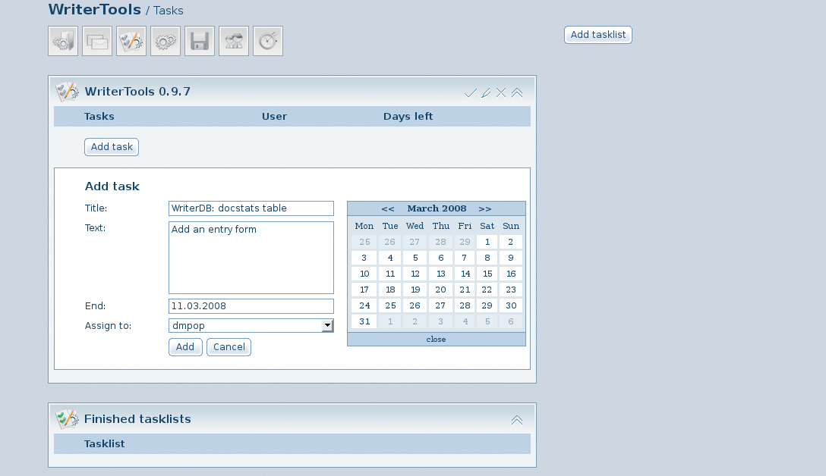Image resolution: width=826 pixels, height=476 pixels.
Task: Click the User column header
Action: click(275, 116)
